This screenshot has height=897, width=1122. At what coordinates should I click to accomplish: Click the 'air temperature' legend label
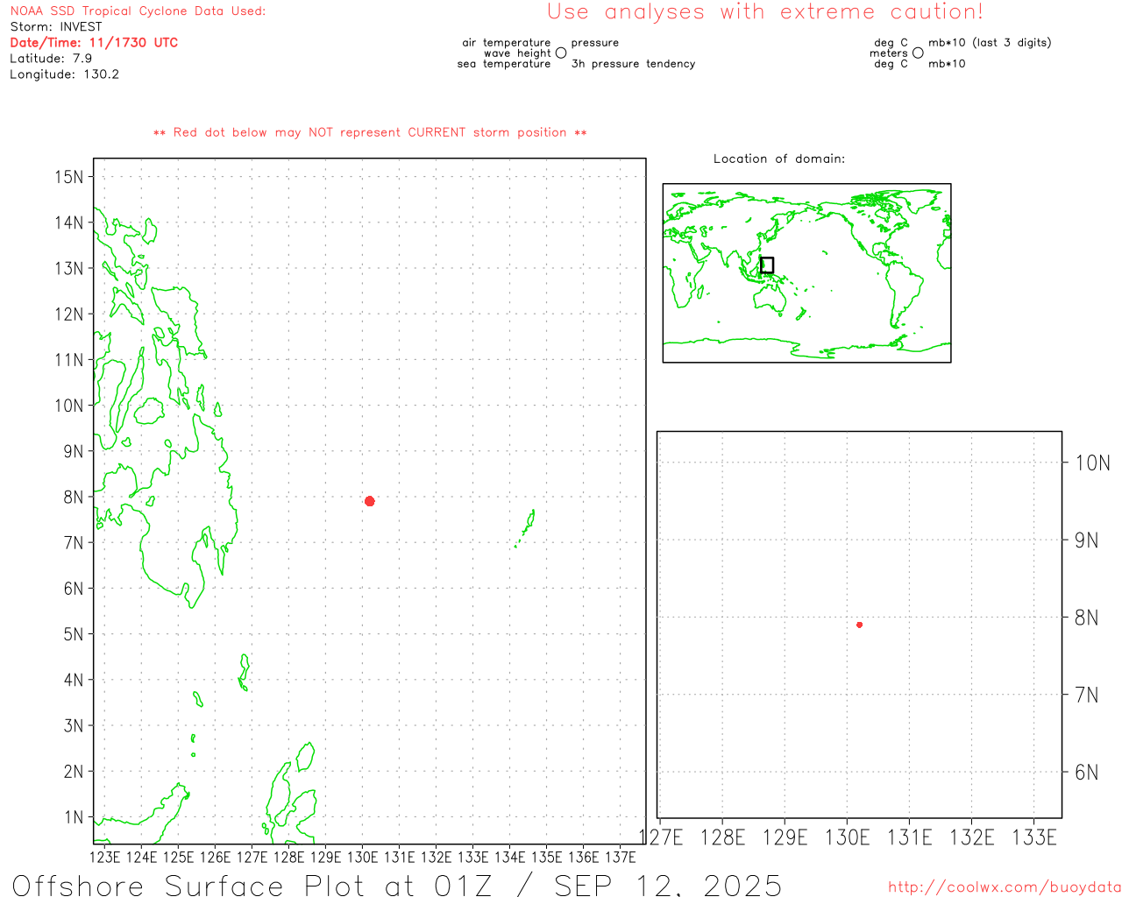coord(507,43)
